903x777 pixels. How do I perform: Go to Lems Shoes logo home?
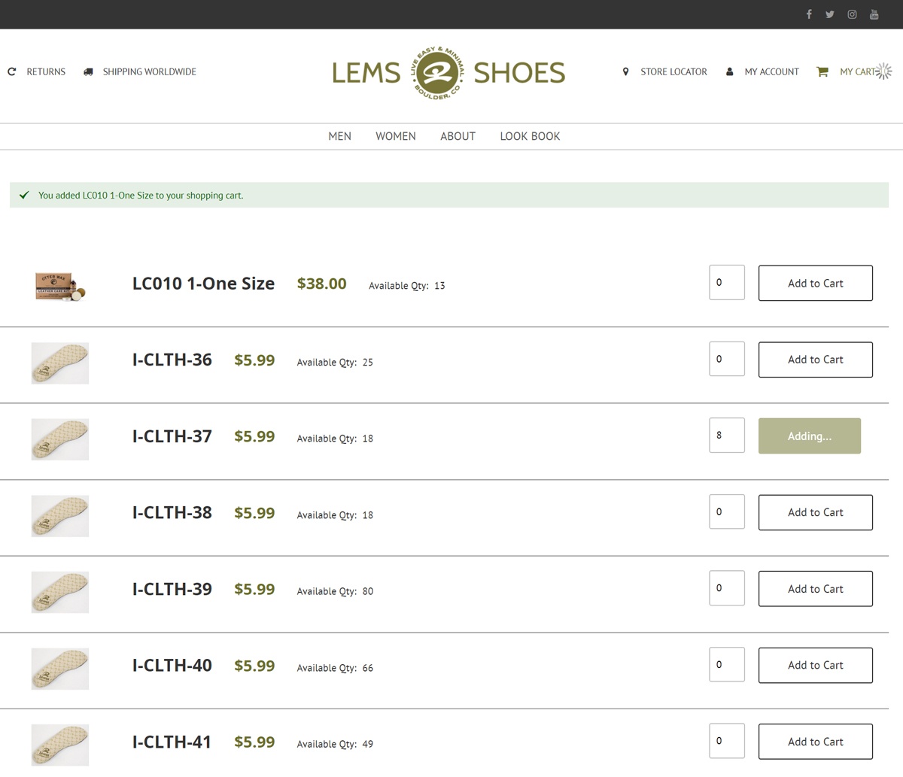pos(448,72)
